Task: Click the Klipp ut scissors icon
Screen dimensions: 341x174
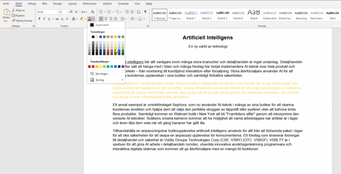Action: click(13, 10)
